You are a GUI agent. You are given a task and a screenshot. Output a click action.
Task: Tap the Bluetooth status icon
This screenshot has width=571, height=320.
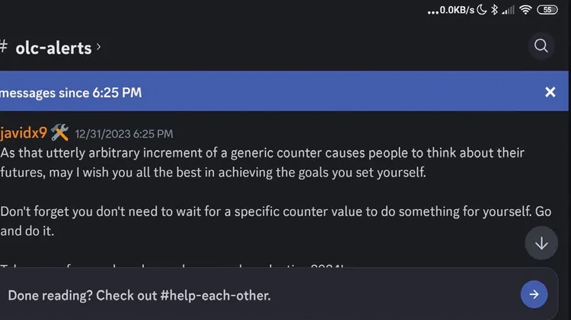click(494, 10)
